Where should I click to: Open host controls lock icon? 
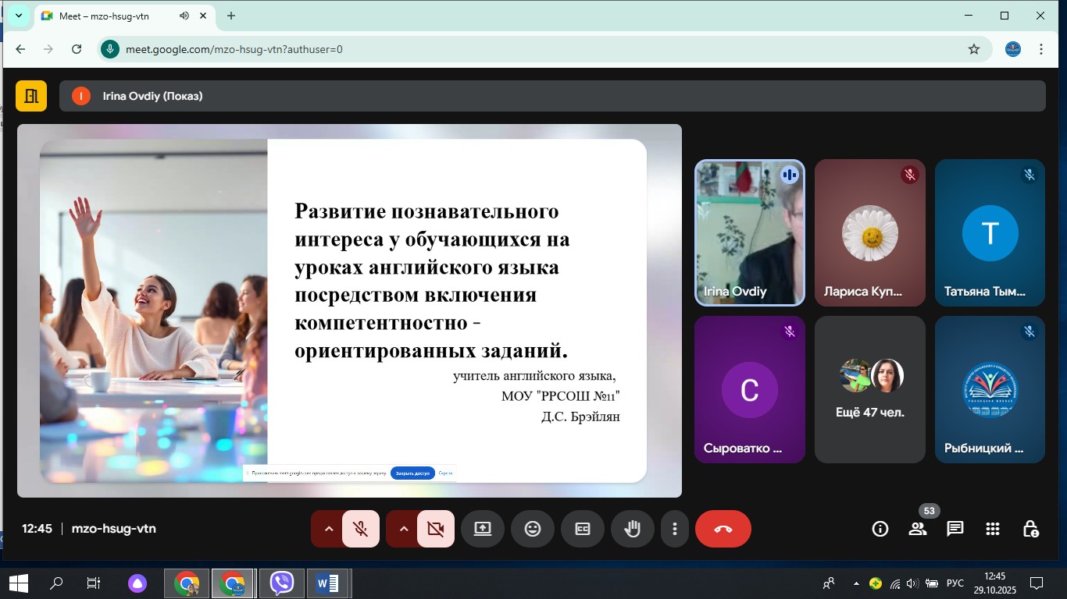1030,529
